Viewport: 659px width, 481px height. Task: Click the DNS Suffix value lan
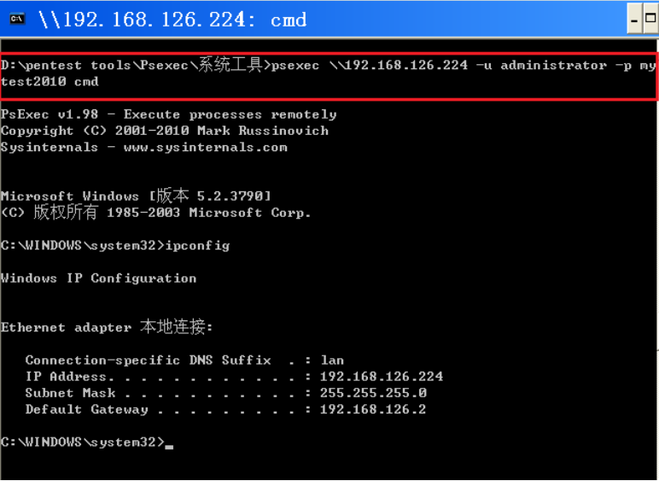pyautogui.click(x=332, y=361)
